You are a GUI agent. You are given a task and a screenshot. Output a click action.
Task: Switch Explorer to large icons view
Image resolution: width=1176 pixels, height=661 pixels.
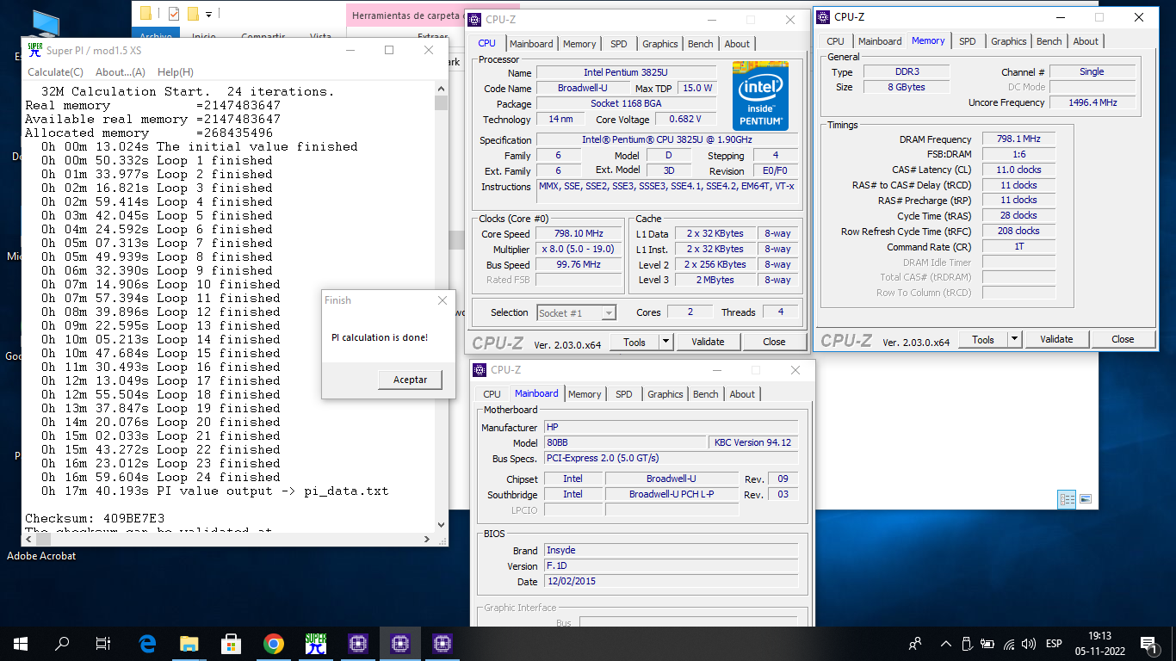[x=1086, y=499]
